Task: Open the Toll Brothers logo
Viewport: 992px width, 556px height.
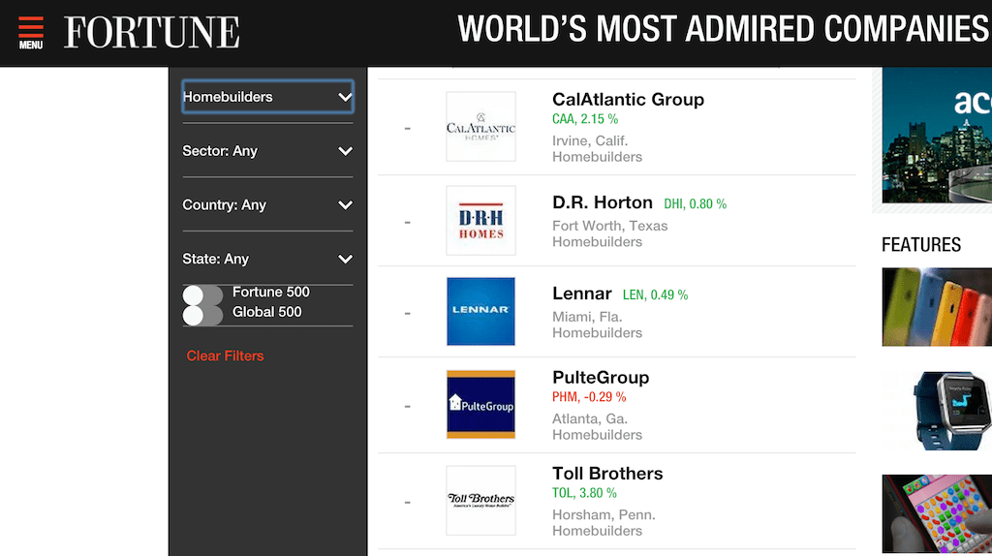Action: [480, 500]
